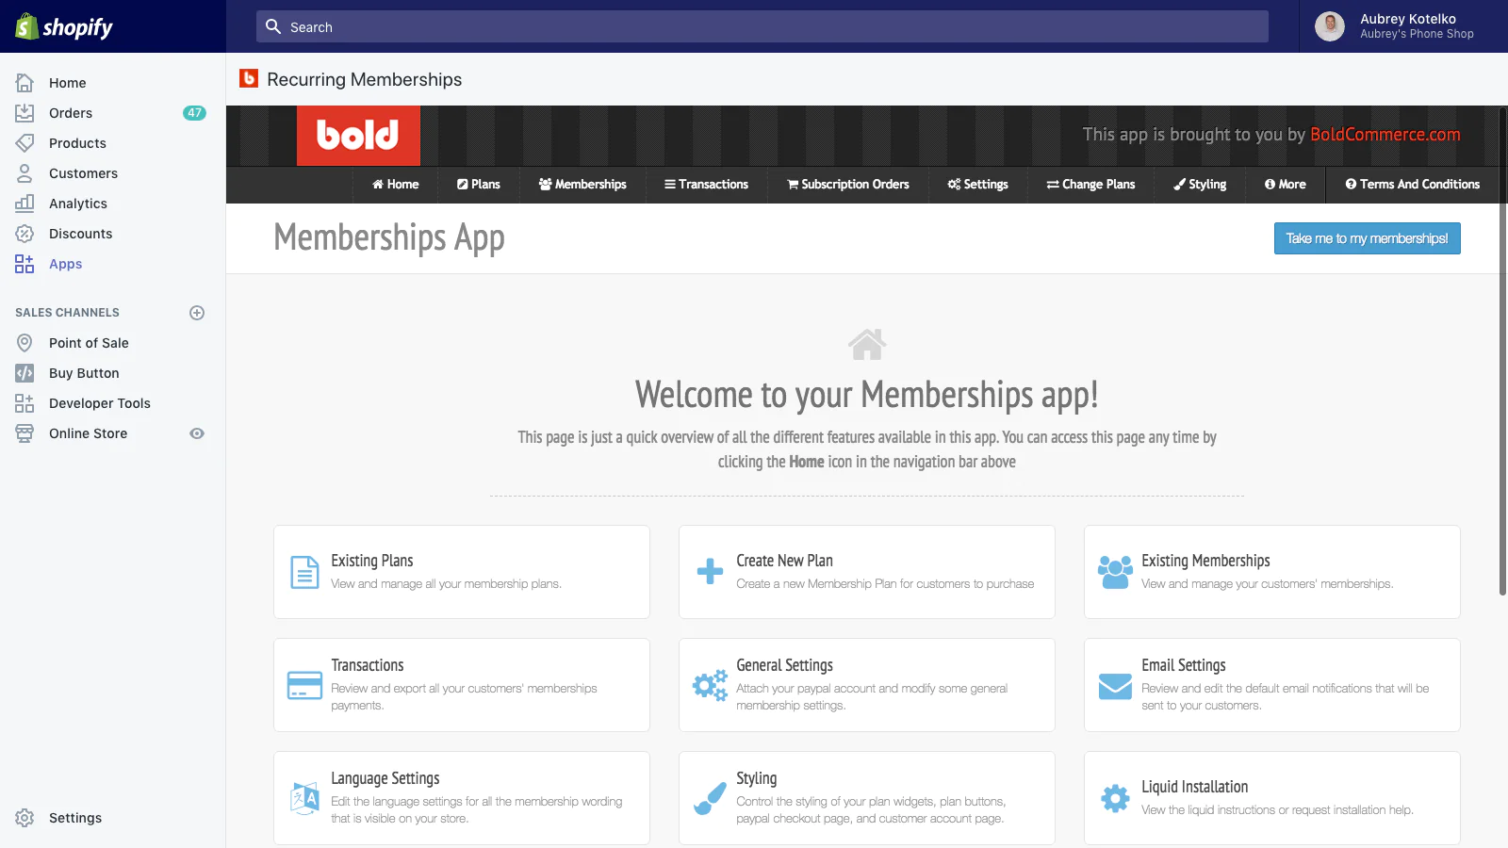Add a sales channel with plus button

pos(197,313)
